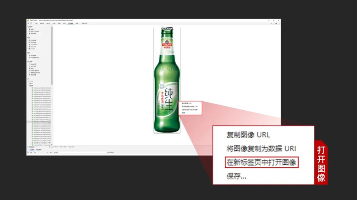Click the Tsingtao beer bottle image preview
The height and width of the screenshot is (200, 357).
(167, 80)
